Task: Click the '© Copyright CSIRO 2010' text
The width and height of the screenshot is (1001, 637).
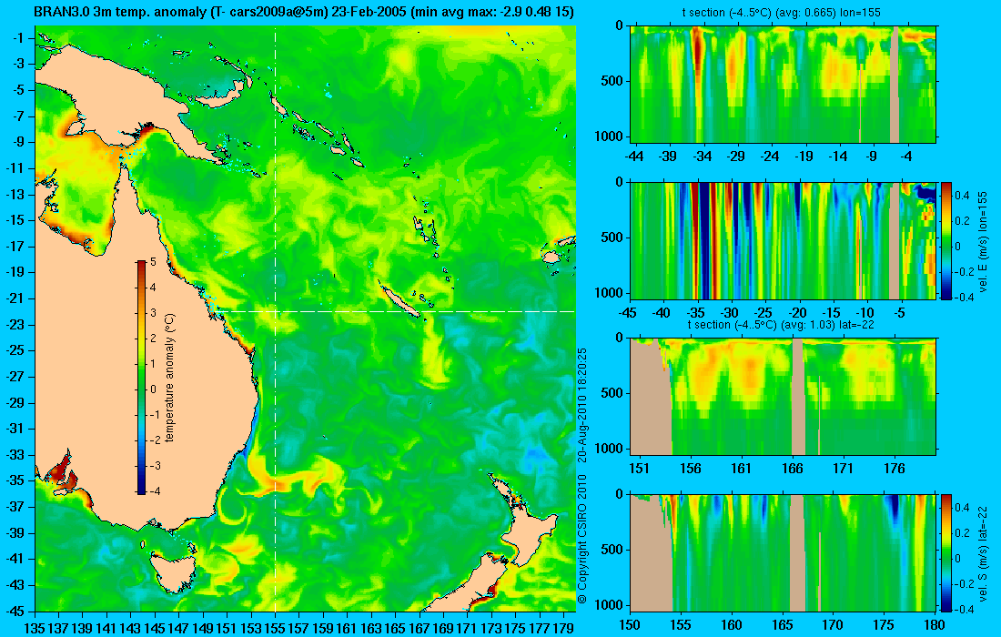Action: point(581,541)
